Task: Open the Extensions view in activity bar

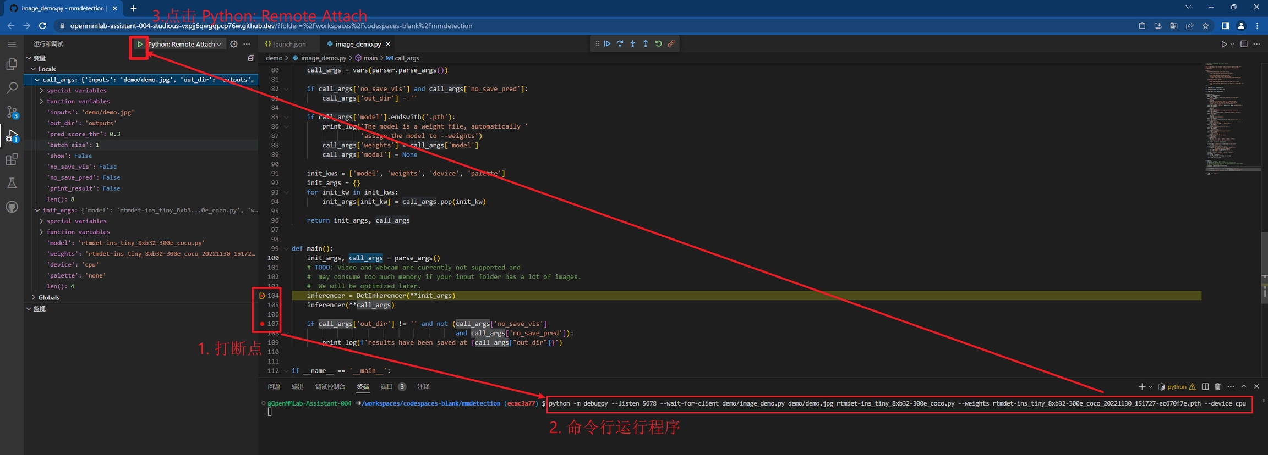Action: [x=12, y=160]
